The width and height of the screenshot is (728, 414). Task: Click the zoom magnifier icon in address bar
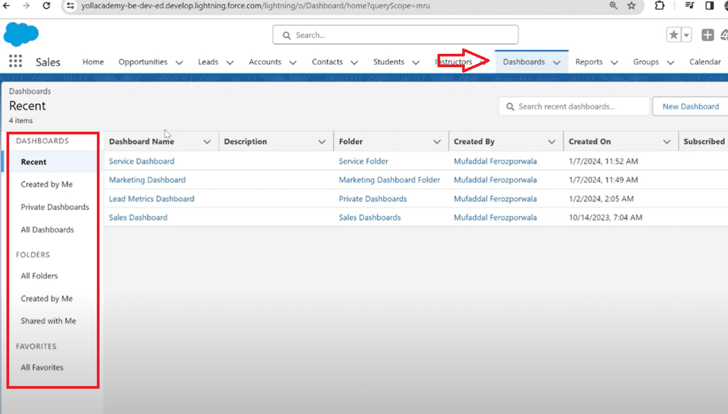click(x=613, y=5)
